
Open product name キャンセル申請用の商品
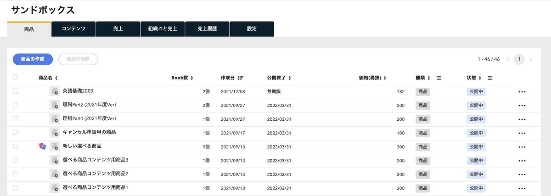pos(89,132)
